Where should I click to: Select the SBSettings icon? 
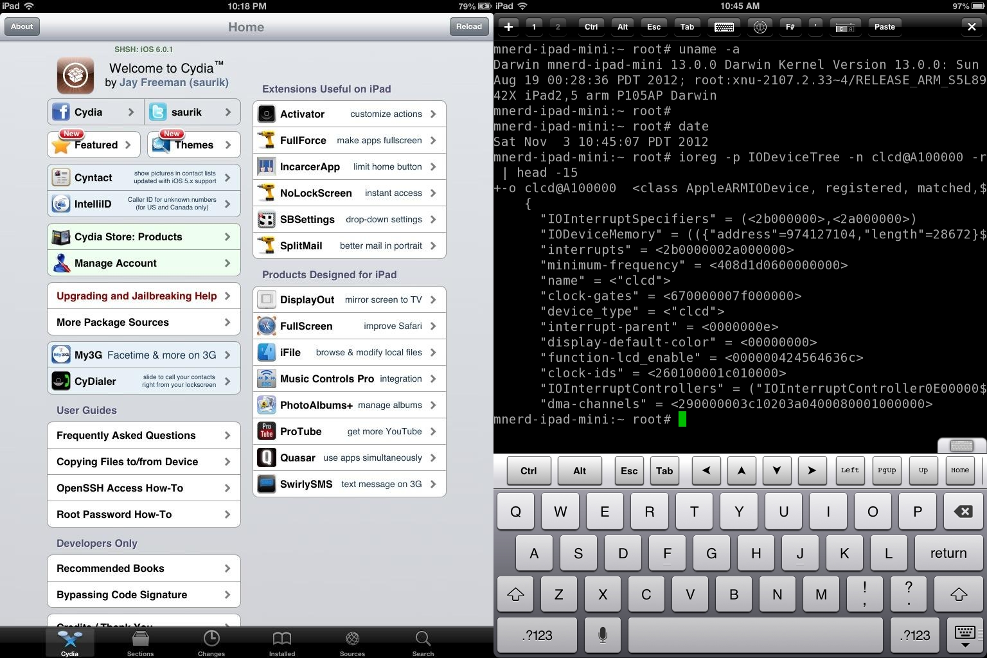pyautogui.click(x=267, y=219)
